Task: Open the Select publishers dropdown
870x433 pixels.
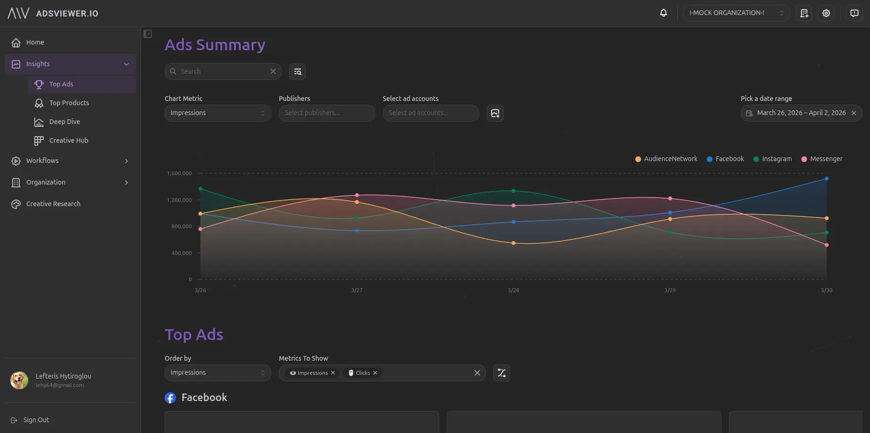Action: point(326,113)
